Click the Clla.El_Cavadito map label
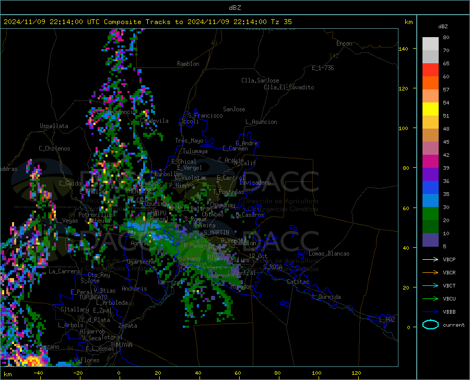Viewport: 470px width, 380px height. (289, 87)
